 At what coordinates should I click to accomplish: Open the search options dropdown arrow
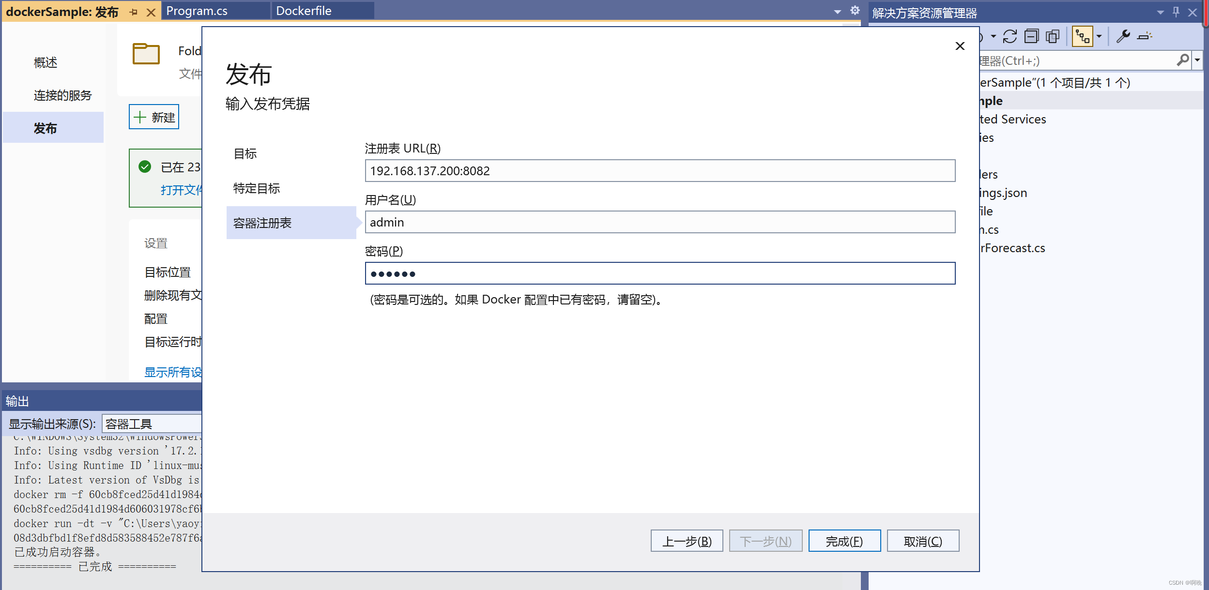pos(1197,61)
